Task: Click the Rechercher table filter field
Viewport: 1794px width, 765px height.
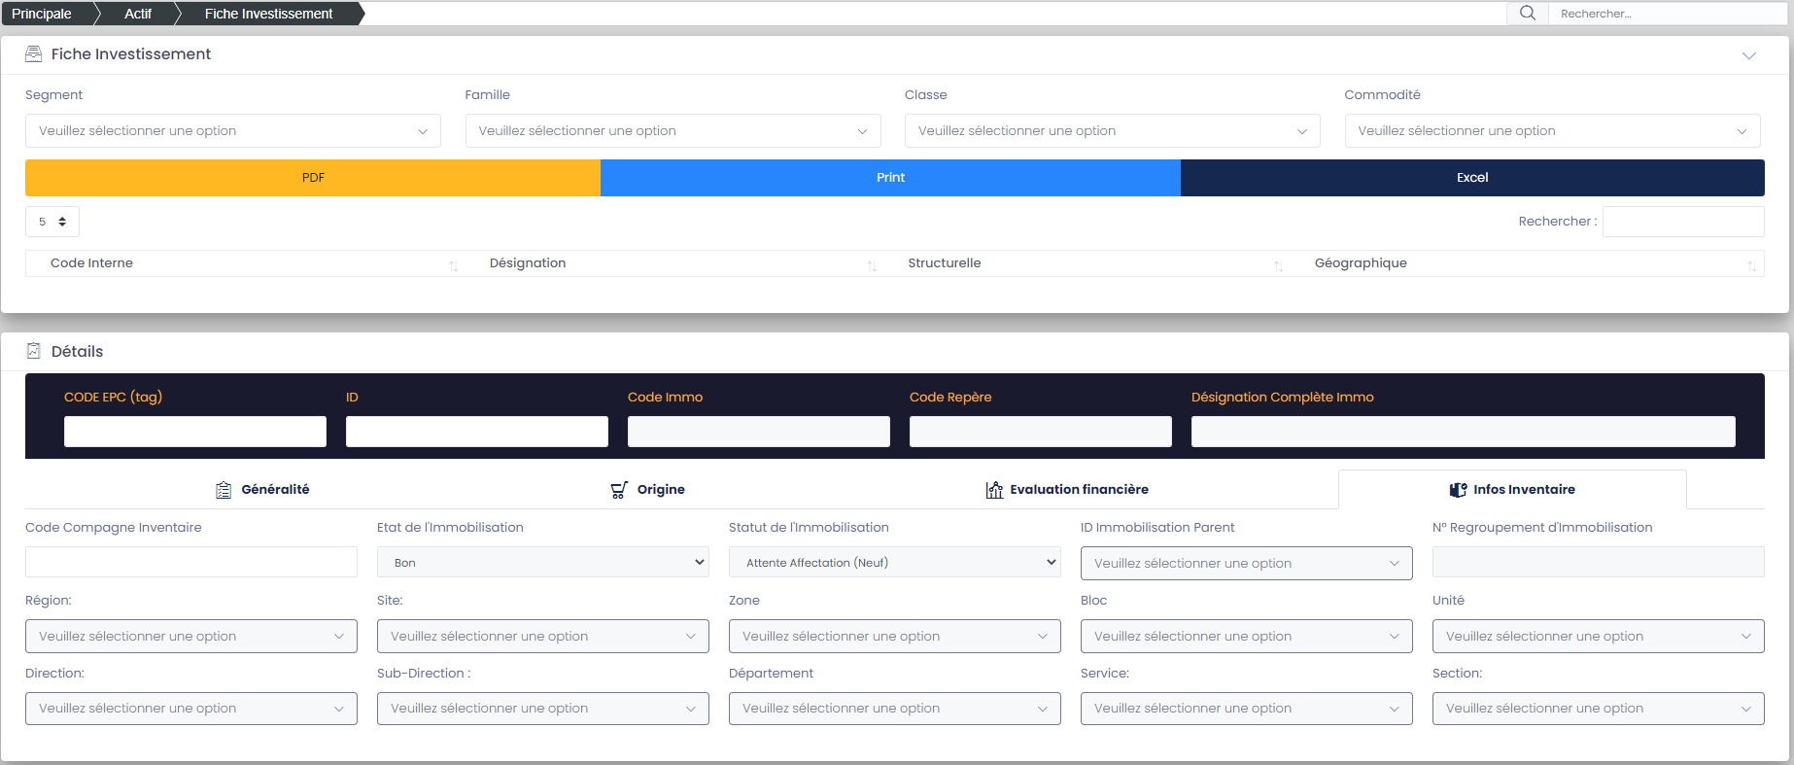Action: (x=1682, y=222)
